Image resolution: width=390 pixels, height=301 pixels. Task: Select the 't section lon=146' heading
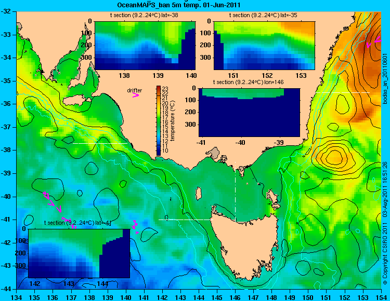point(248,82)
